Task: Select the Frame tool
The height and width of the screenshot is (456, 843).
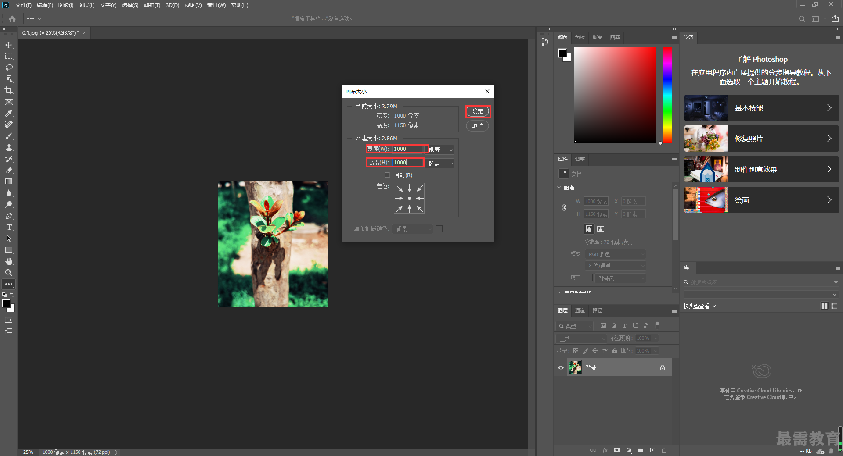Action: (x=9, y=102)
